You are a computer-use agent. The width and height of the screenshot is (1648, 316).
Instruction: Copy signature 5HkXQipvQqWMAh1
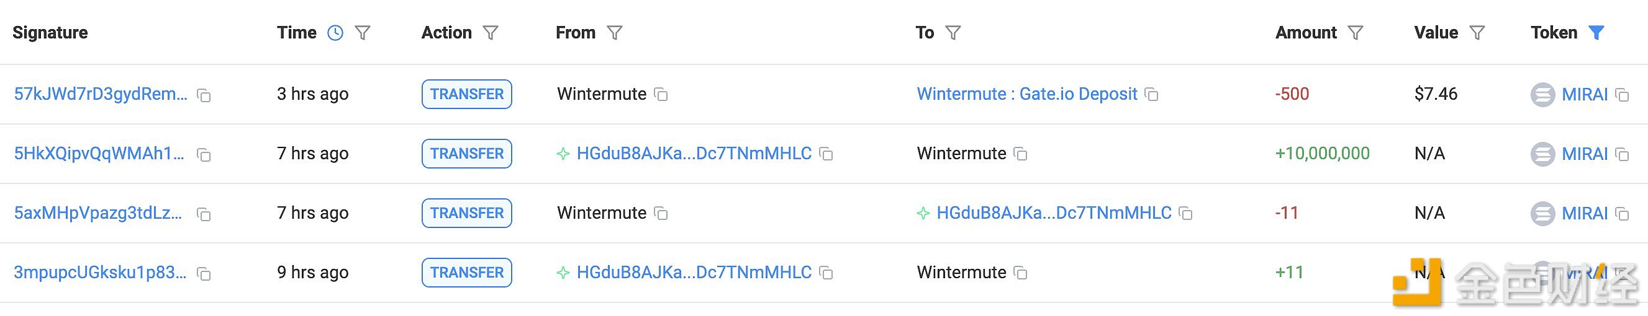[x=204, y=154]
